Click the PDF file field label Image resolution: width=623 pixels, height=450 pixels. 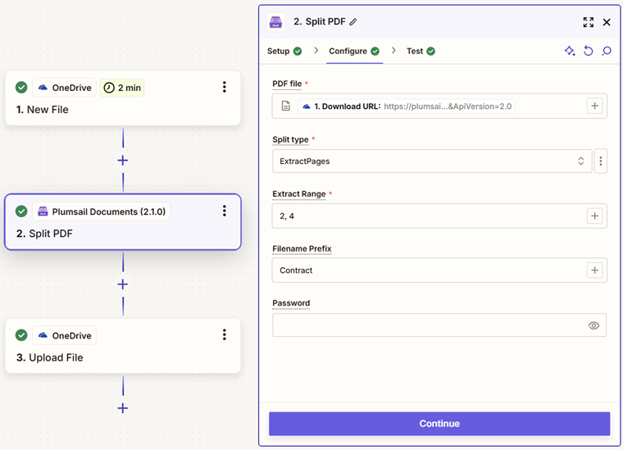click(x=287, y=84)
